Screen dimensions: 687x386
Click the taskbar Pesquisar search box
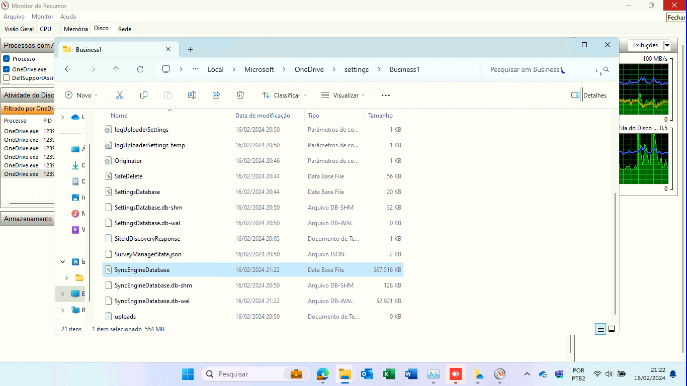coord(255,374)
